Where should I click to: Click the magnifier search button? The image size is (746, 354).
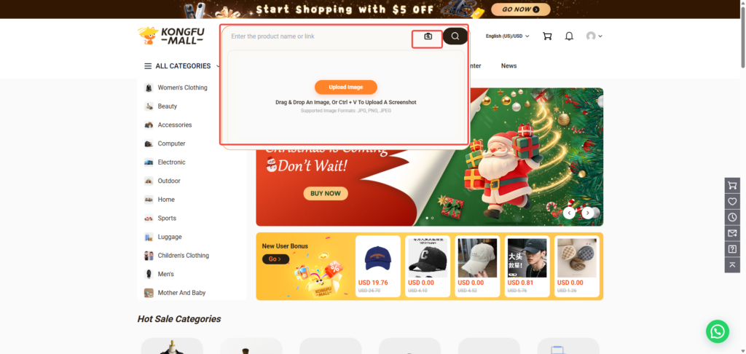(455, 36)
